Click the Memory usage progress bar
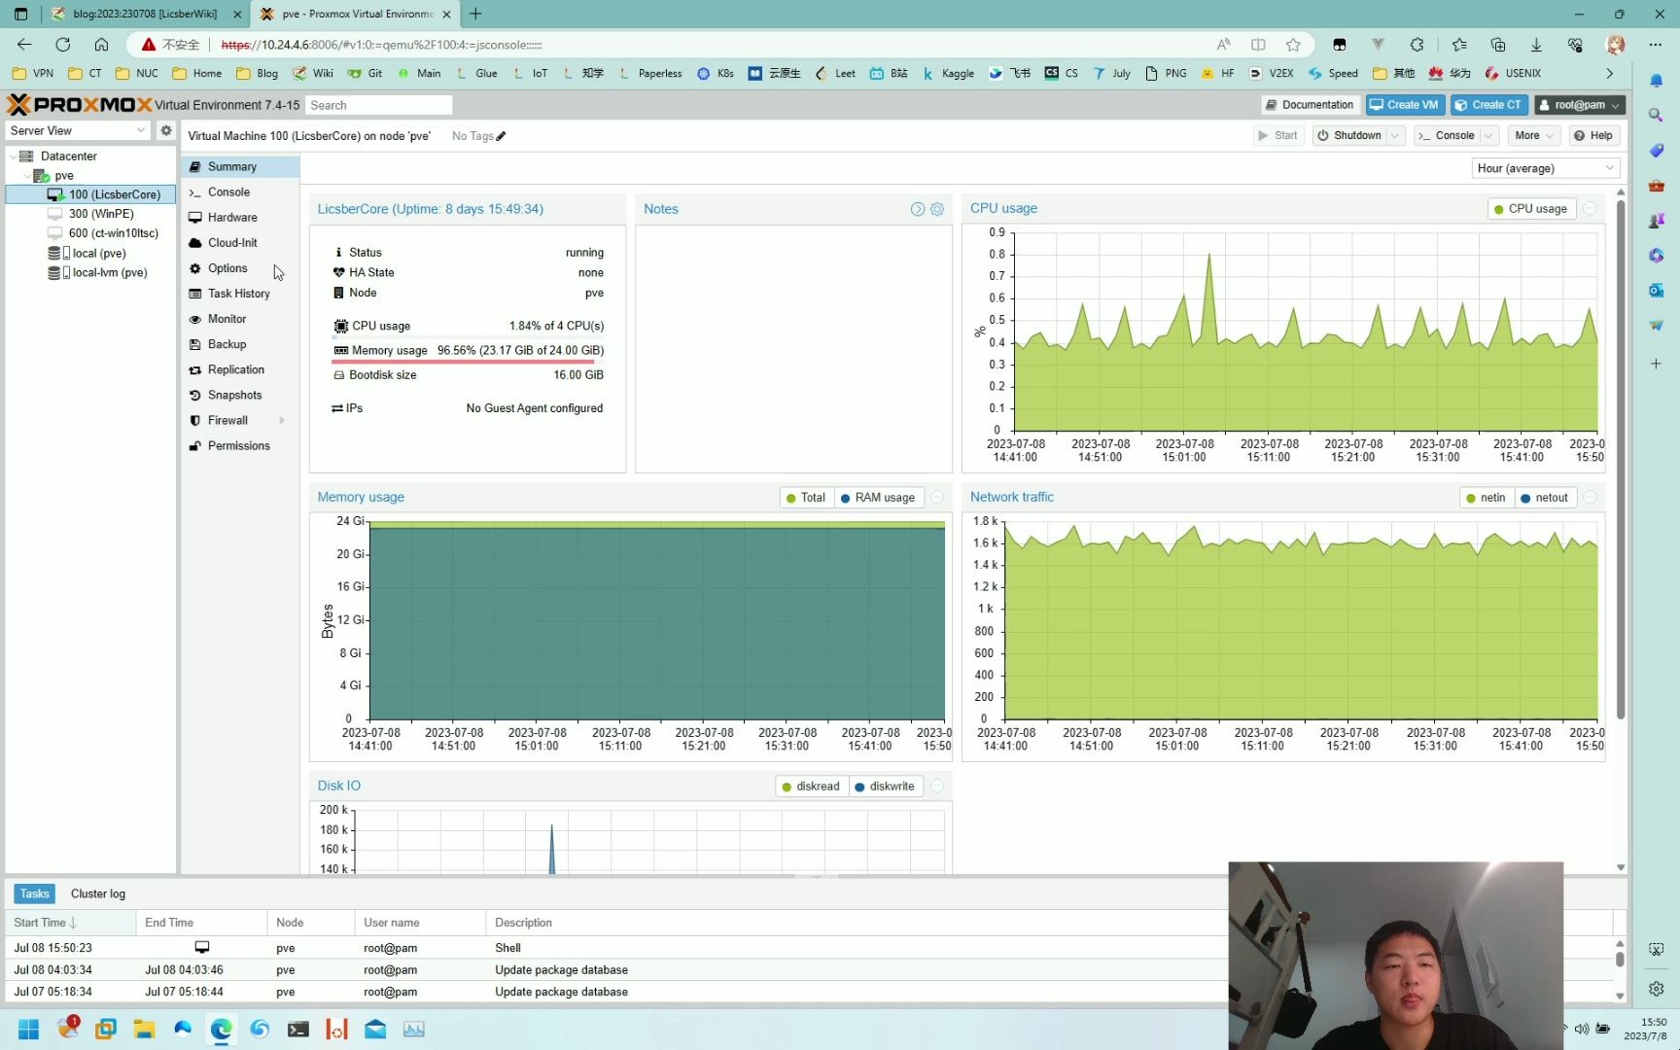This screenshot has width=1680, height=1050. (468, 360)
